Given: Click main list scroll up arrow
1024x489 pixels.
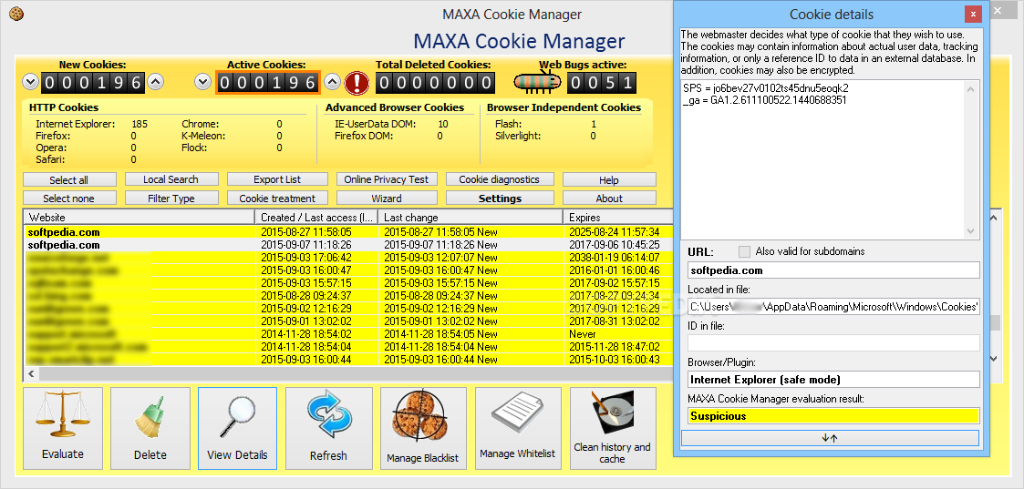Looking at the screenshot, I should point(993,219).
